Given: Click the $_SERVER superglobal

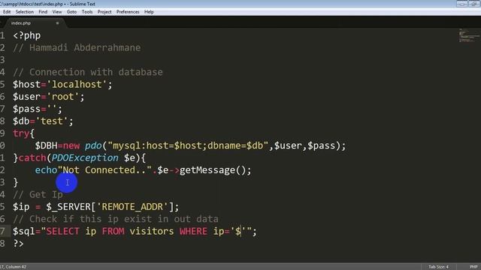Looking at the screenshot, I should coord(68,207).
